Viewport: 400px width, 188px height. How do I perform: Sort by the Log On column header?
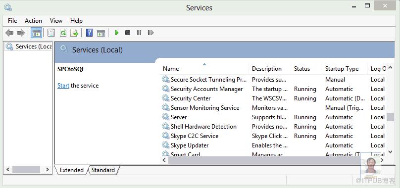377,69
